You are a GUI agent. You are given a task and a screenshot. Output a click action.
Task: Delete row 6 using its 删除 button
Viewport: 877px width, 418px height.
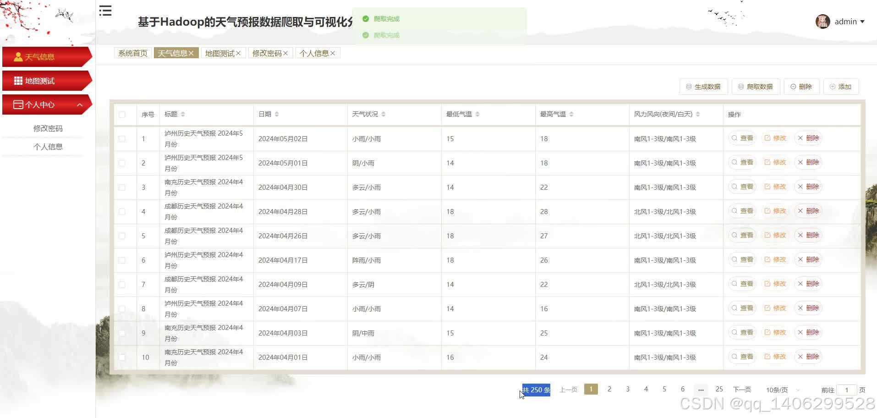tap(808, 259)
